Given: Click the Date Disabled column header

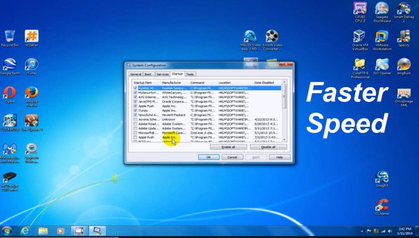Looking at the screenshot, I should pyautogui.click(x=267, y=83).
